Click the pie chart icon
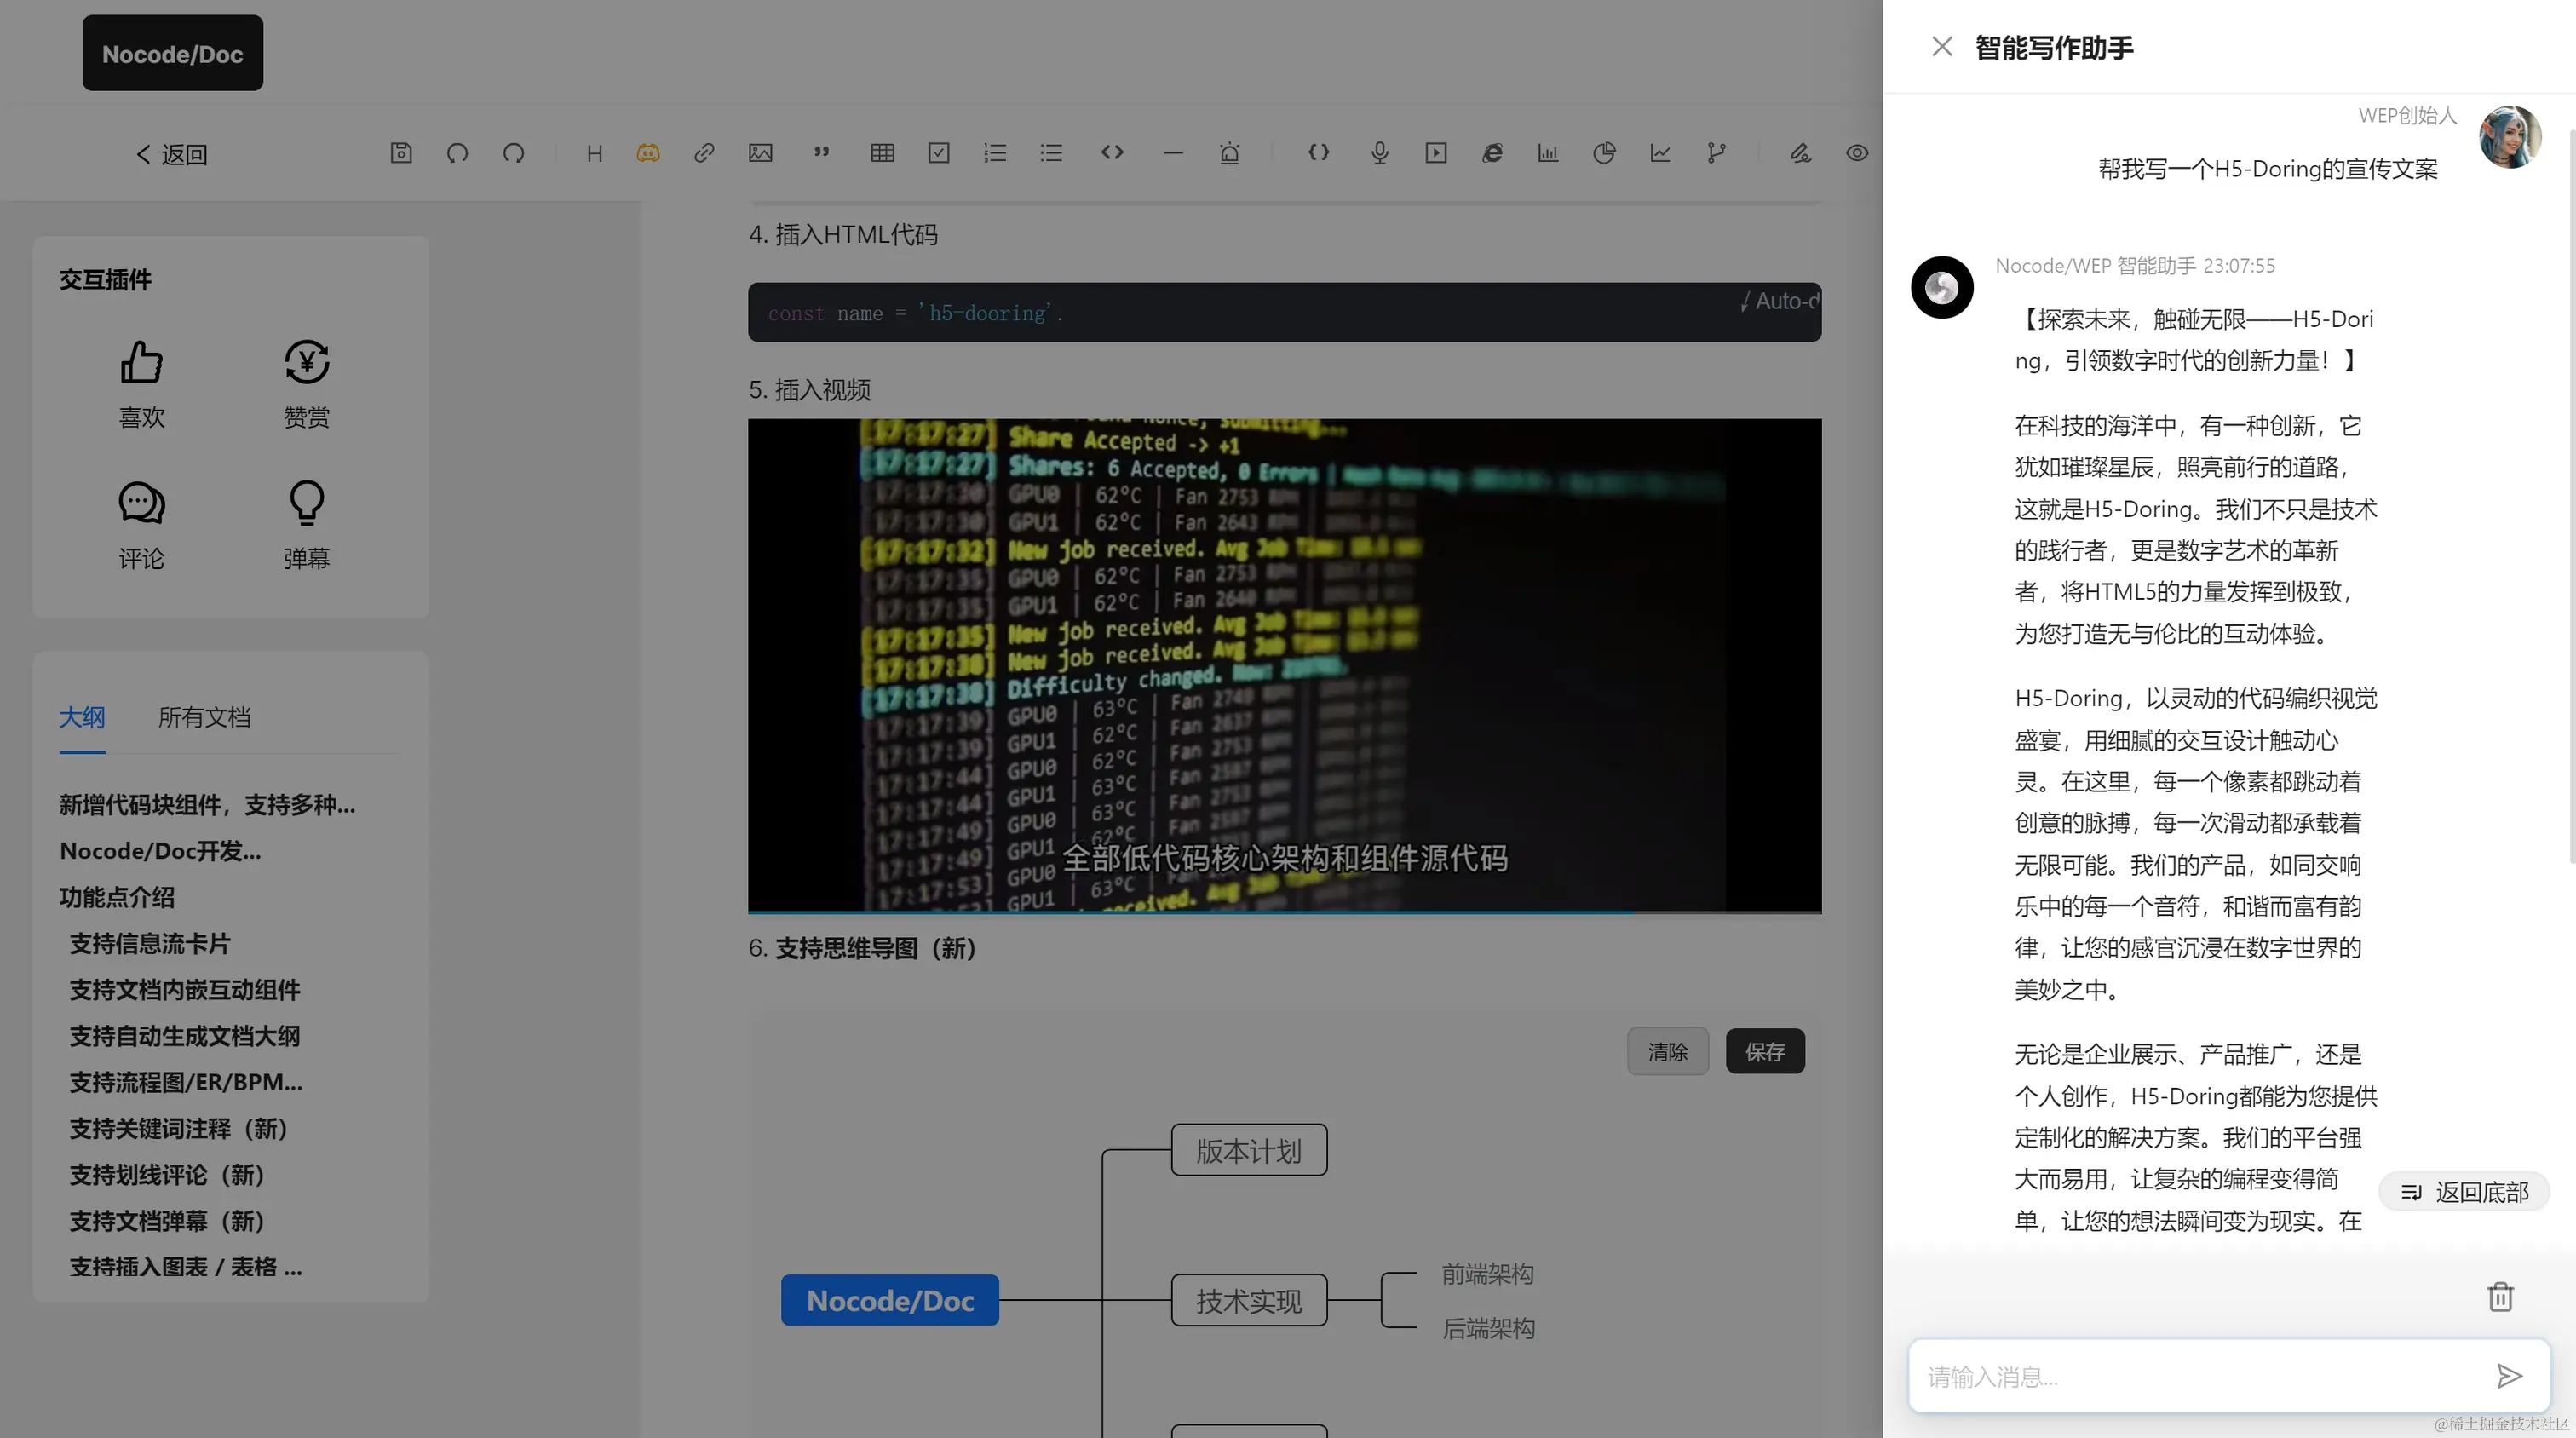The height and width of the screenshot is (1438, 2576). point(1603,153)
